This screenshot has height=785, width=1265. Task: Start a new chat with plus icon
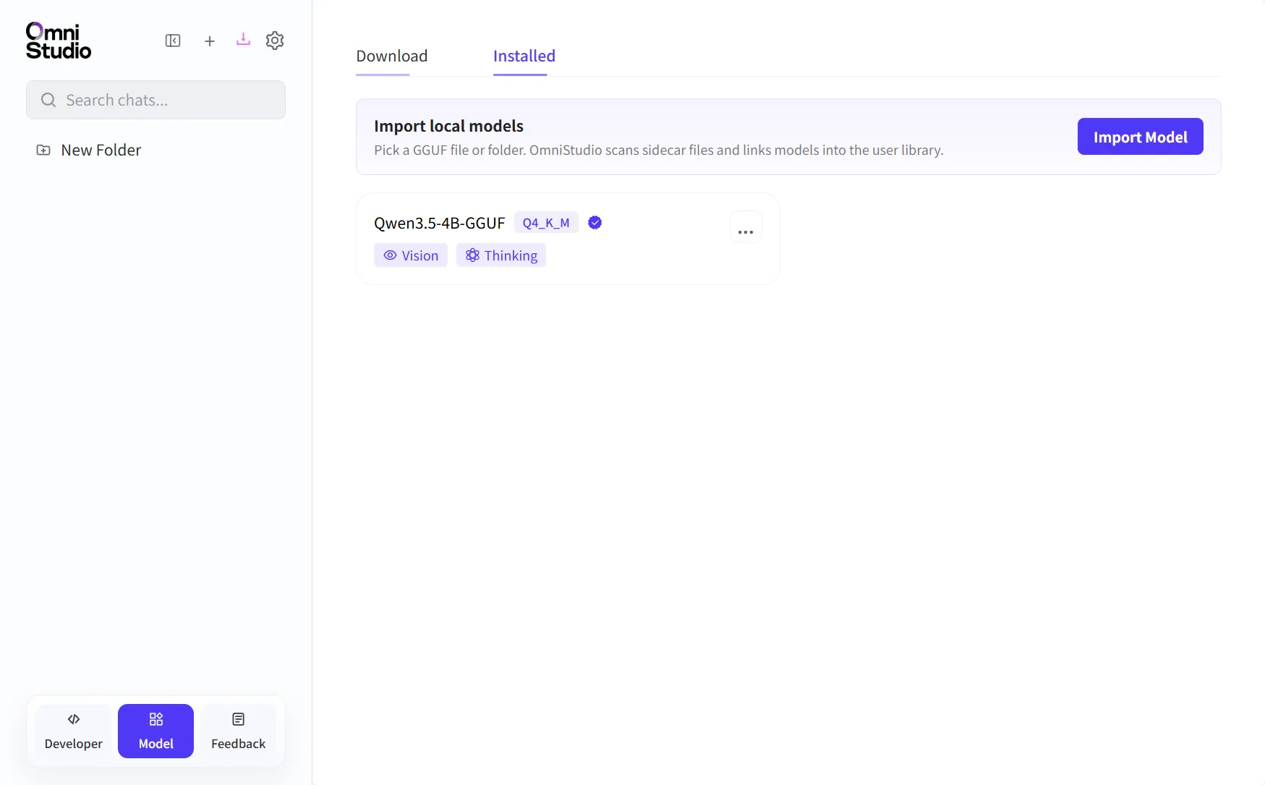tap(210, 41)
